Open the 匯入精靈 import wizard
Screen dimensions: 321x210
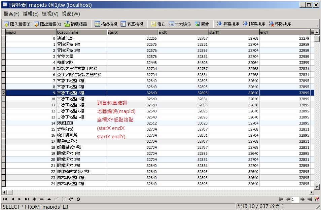point(17,24)
